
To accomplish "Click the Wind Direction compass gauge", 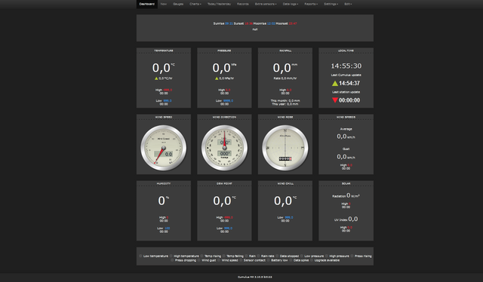I will pos(224,148).
